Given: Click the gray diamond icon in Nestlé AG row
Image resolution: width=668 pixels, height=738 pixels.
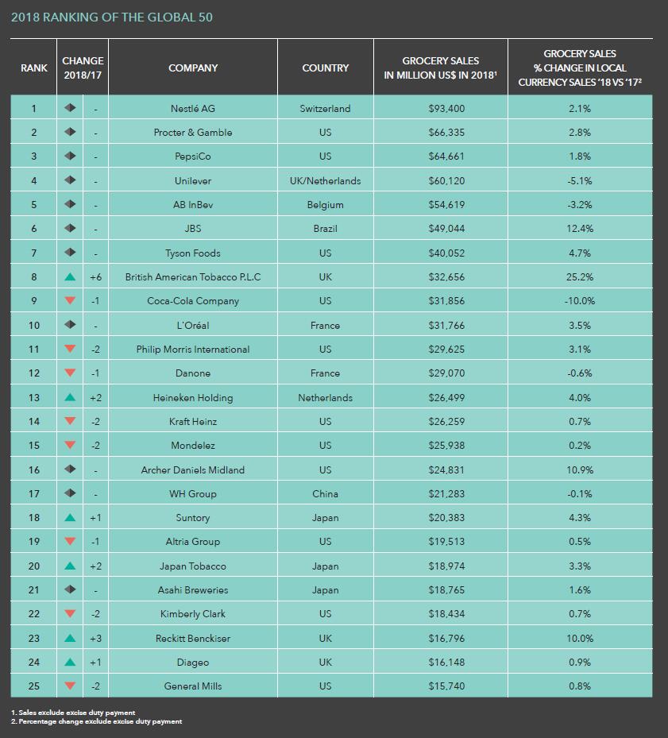Looking at the screenshot, I should pos(70,108).
